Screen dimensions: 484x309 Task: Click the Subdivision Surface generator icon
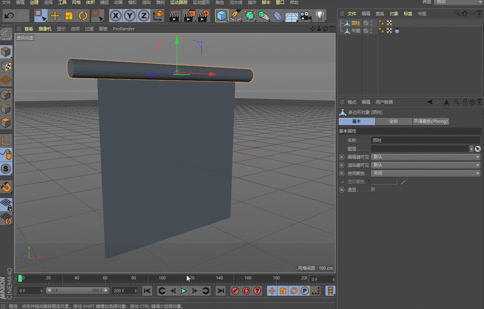coord(251,16)
